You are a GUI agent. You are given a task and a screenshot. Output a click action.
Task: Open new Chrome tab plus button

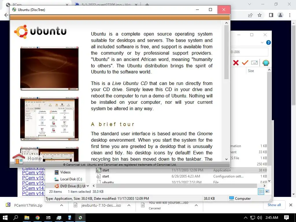pyautogui.click(x=147, y=4)
